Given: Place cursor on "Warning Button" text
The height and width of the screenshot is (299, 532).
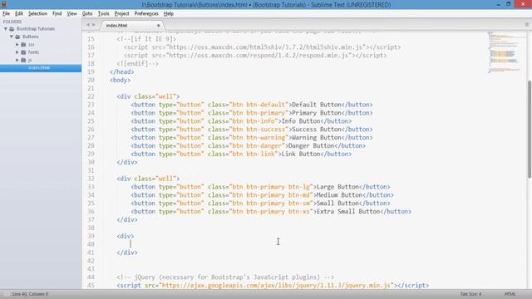Looking at the screenshot, I should [317, 138].
